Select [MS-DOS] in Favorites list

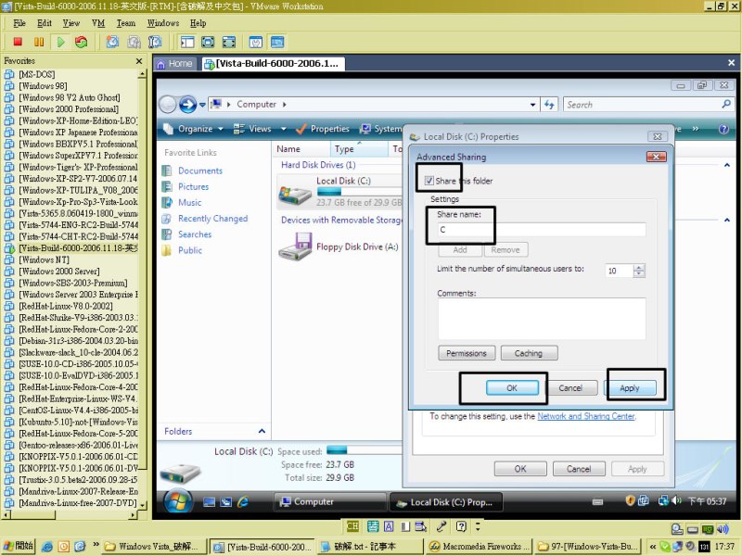[36, 74]
